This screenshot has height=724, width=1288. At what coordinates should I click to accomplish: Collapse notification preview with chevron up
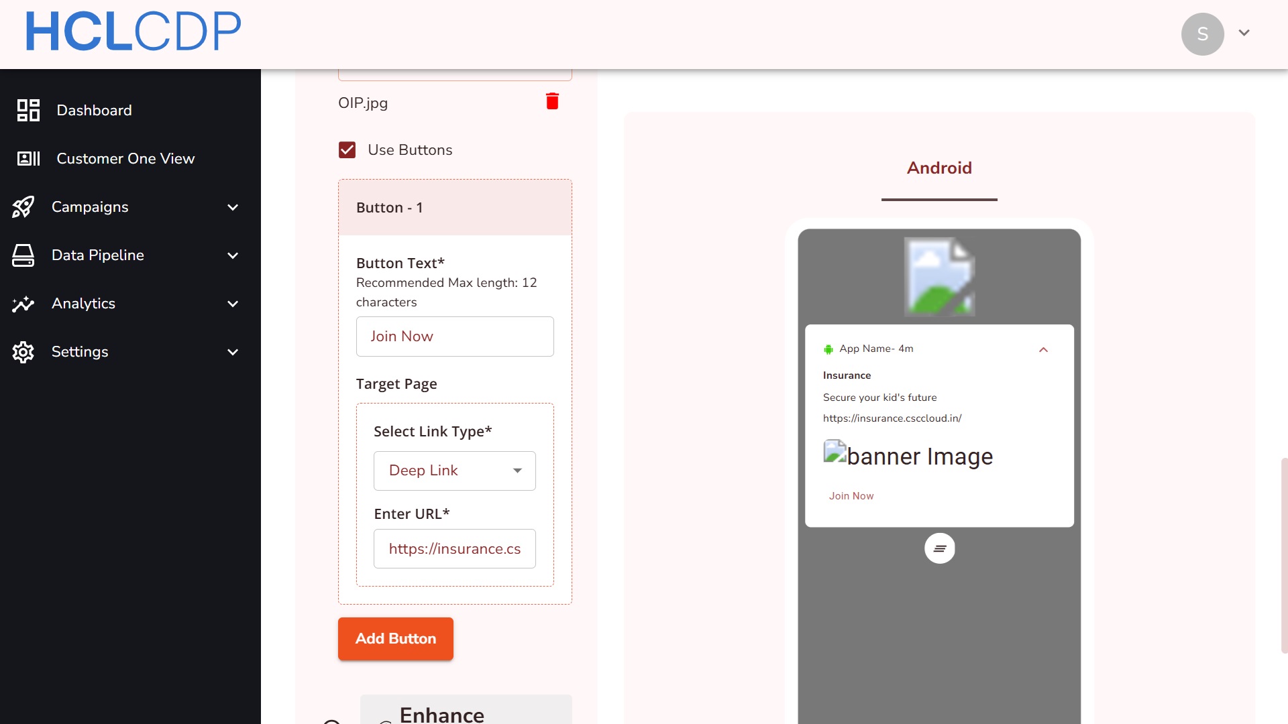[x=1043, y=349]
